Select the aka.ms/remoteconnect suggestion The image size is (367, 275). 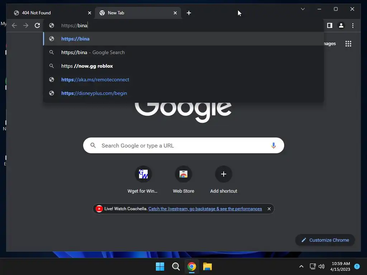[183, 79]
